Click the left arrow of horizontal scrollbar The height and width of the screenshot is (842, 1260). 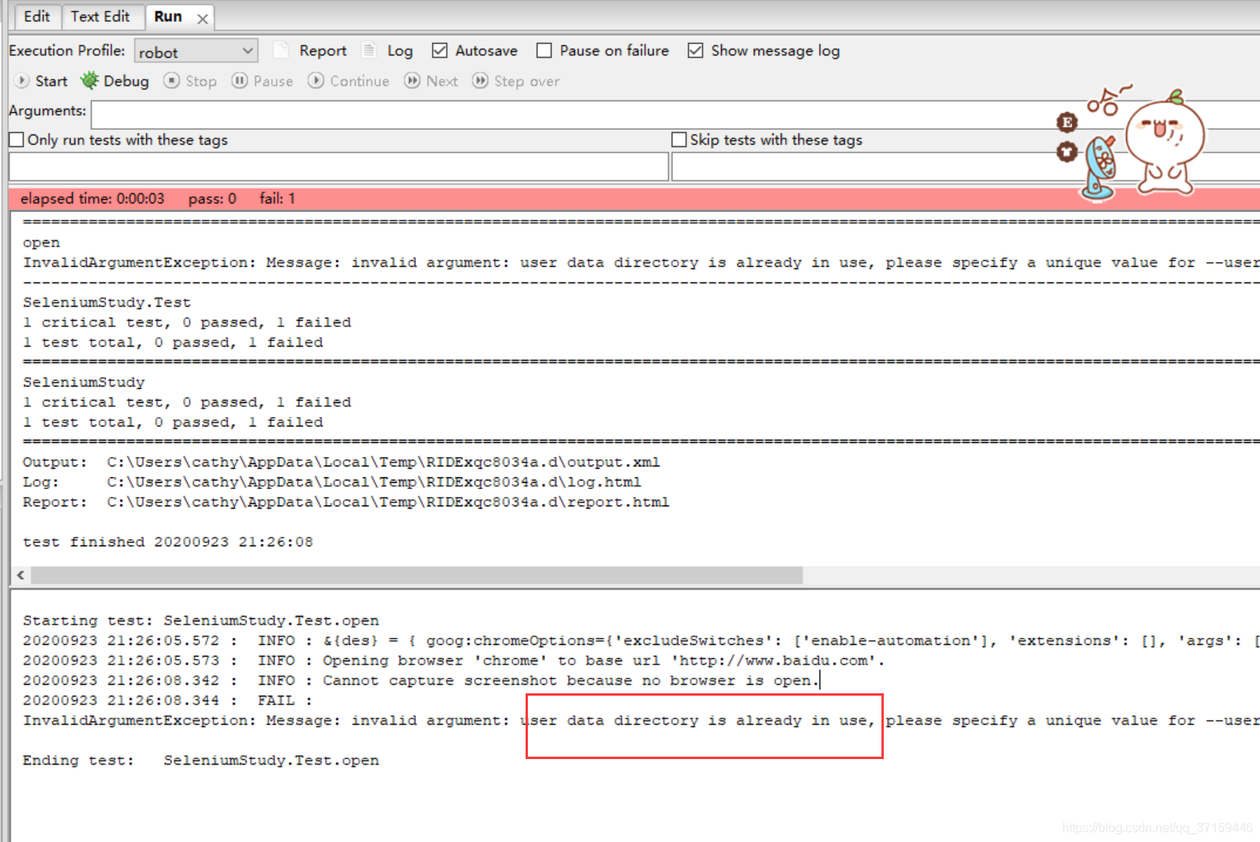[20, 575]
